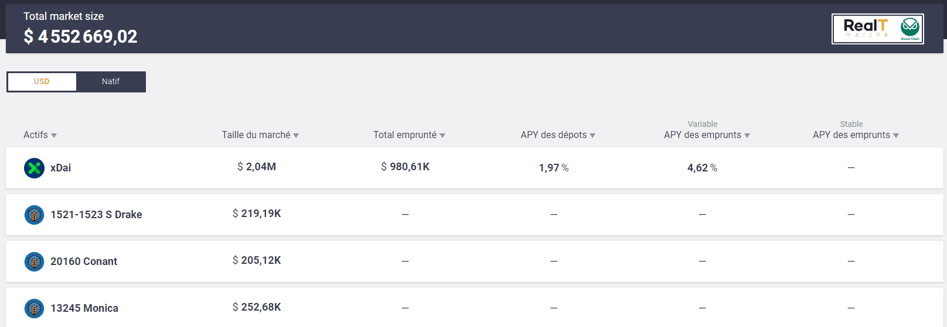Screen dimensions: 947x327
Task: Switch currency display to USD
Action: click(42, 82)
